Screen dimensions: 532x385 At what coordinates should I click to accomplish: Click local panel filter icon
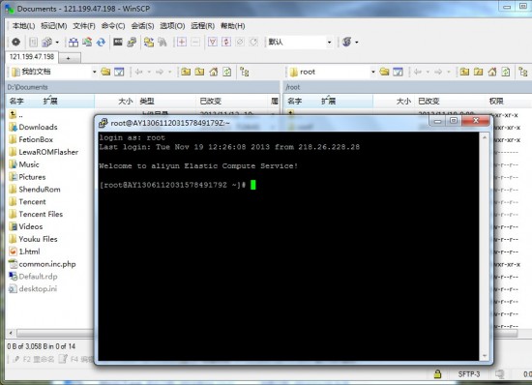[x=119, y=72]
